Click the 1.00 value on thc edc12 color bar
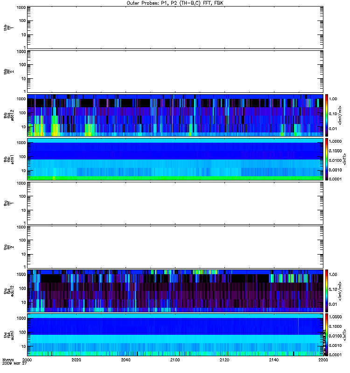The width and height of the screenshot is (350, 373). pyautogui.click(x=333, y=275)
